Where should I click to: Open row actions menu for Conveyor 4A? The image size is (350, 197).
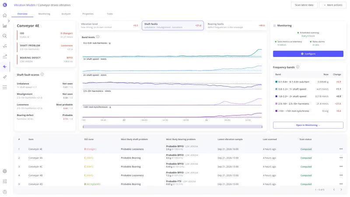[x=341, y=158]
